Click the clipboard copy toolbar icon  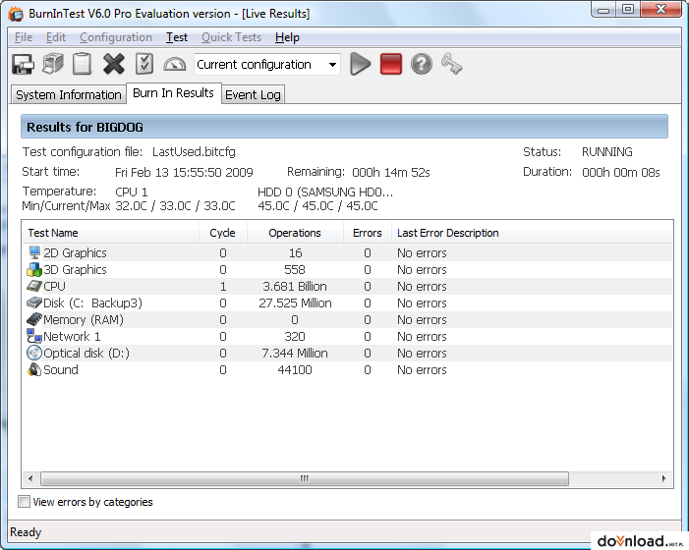(83, 64)
